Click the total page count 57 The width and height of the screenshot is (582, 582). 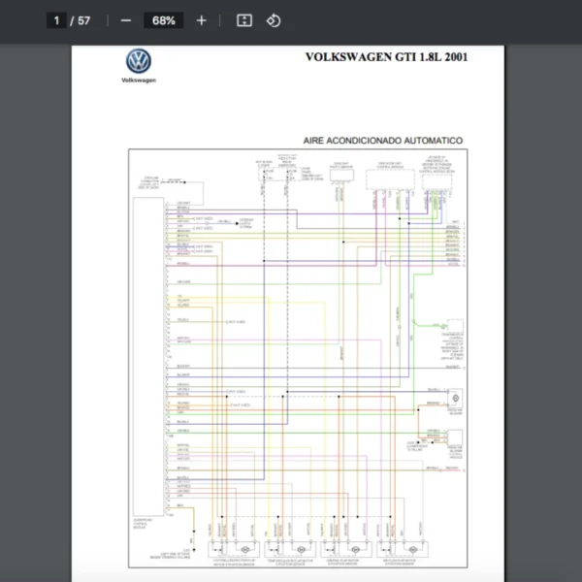click(x=84, y=20)
